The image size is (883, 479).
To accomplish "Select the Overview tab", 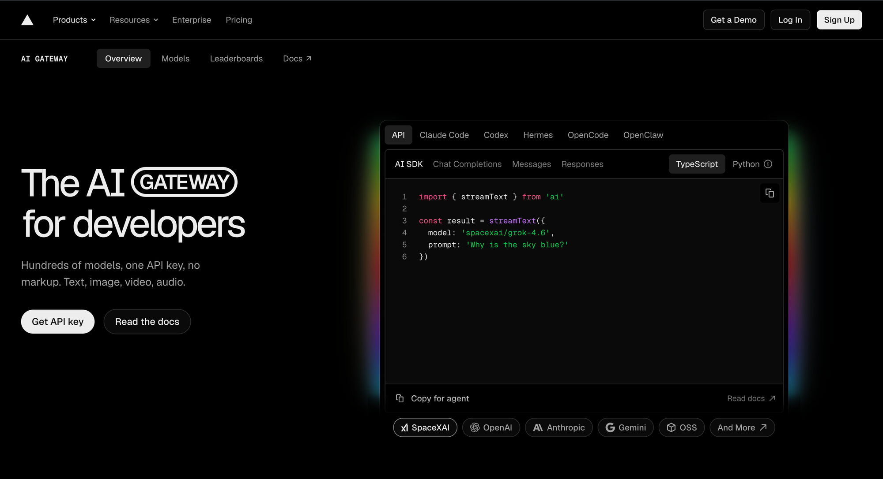I will tap(123, 59).
